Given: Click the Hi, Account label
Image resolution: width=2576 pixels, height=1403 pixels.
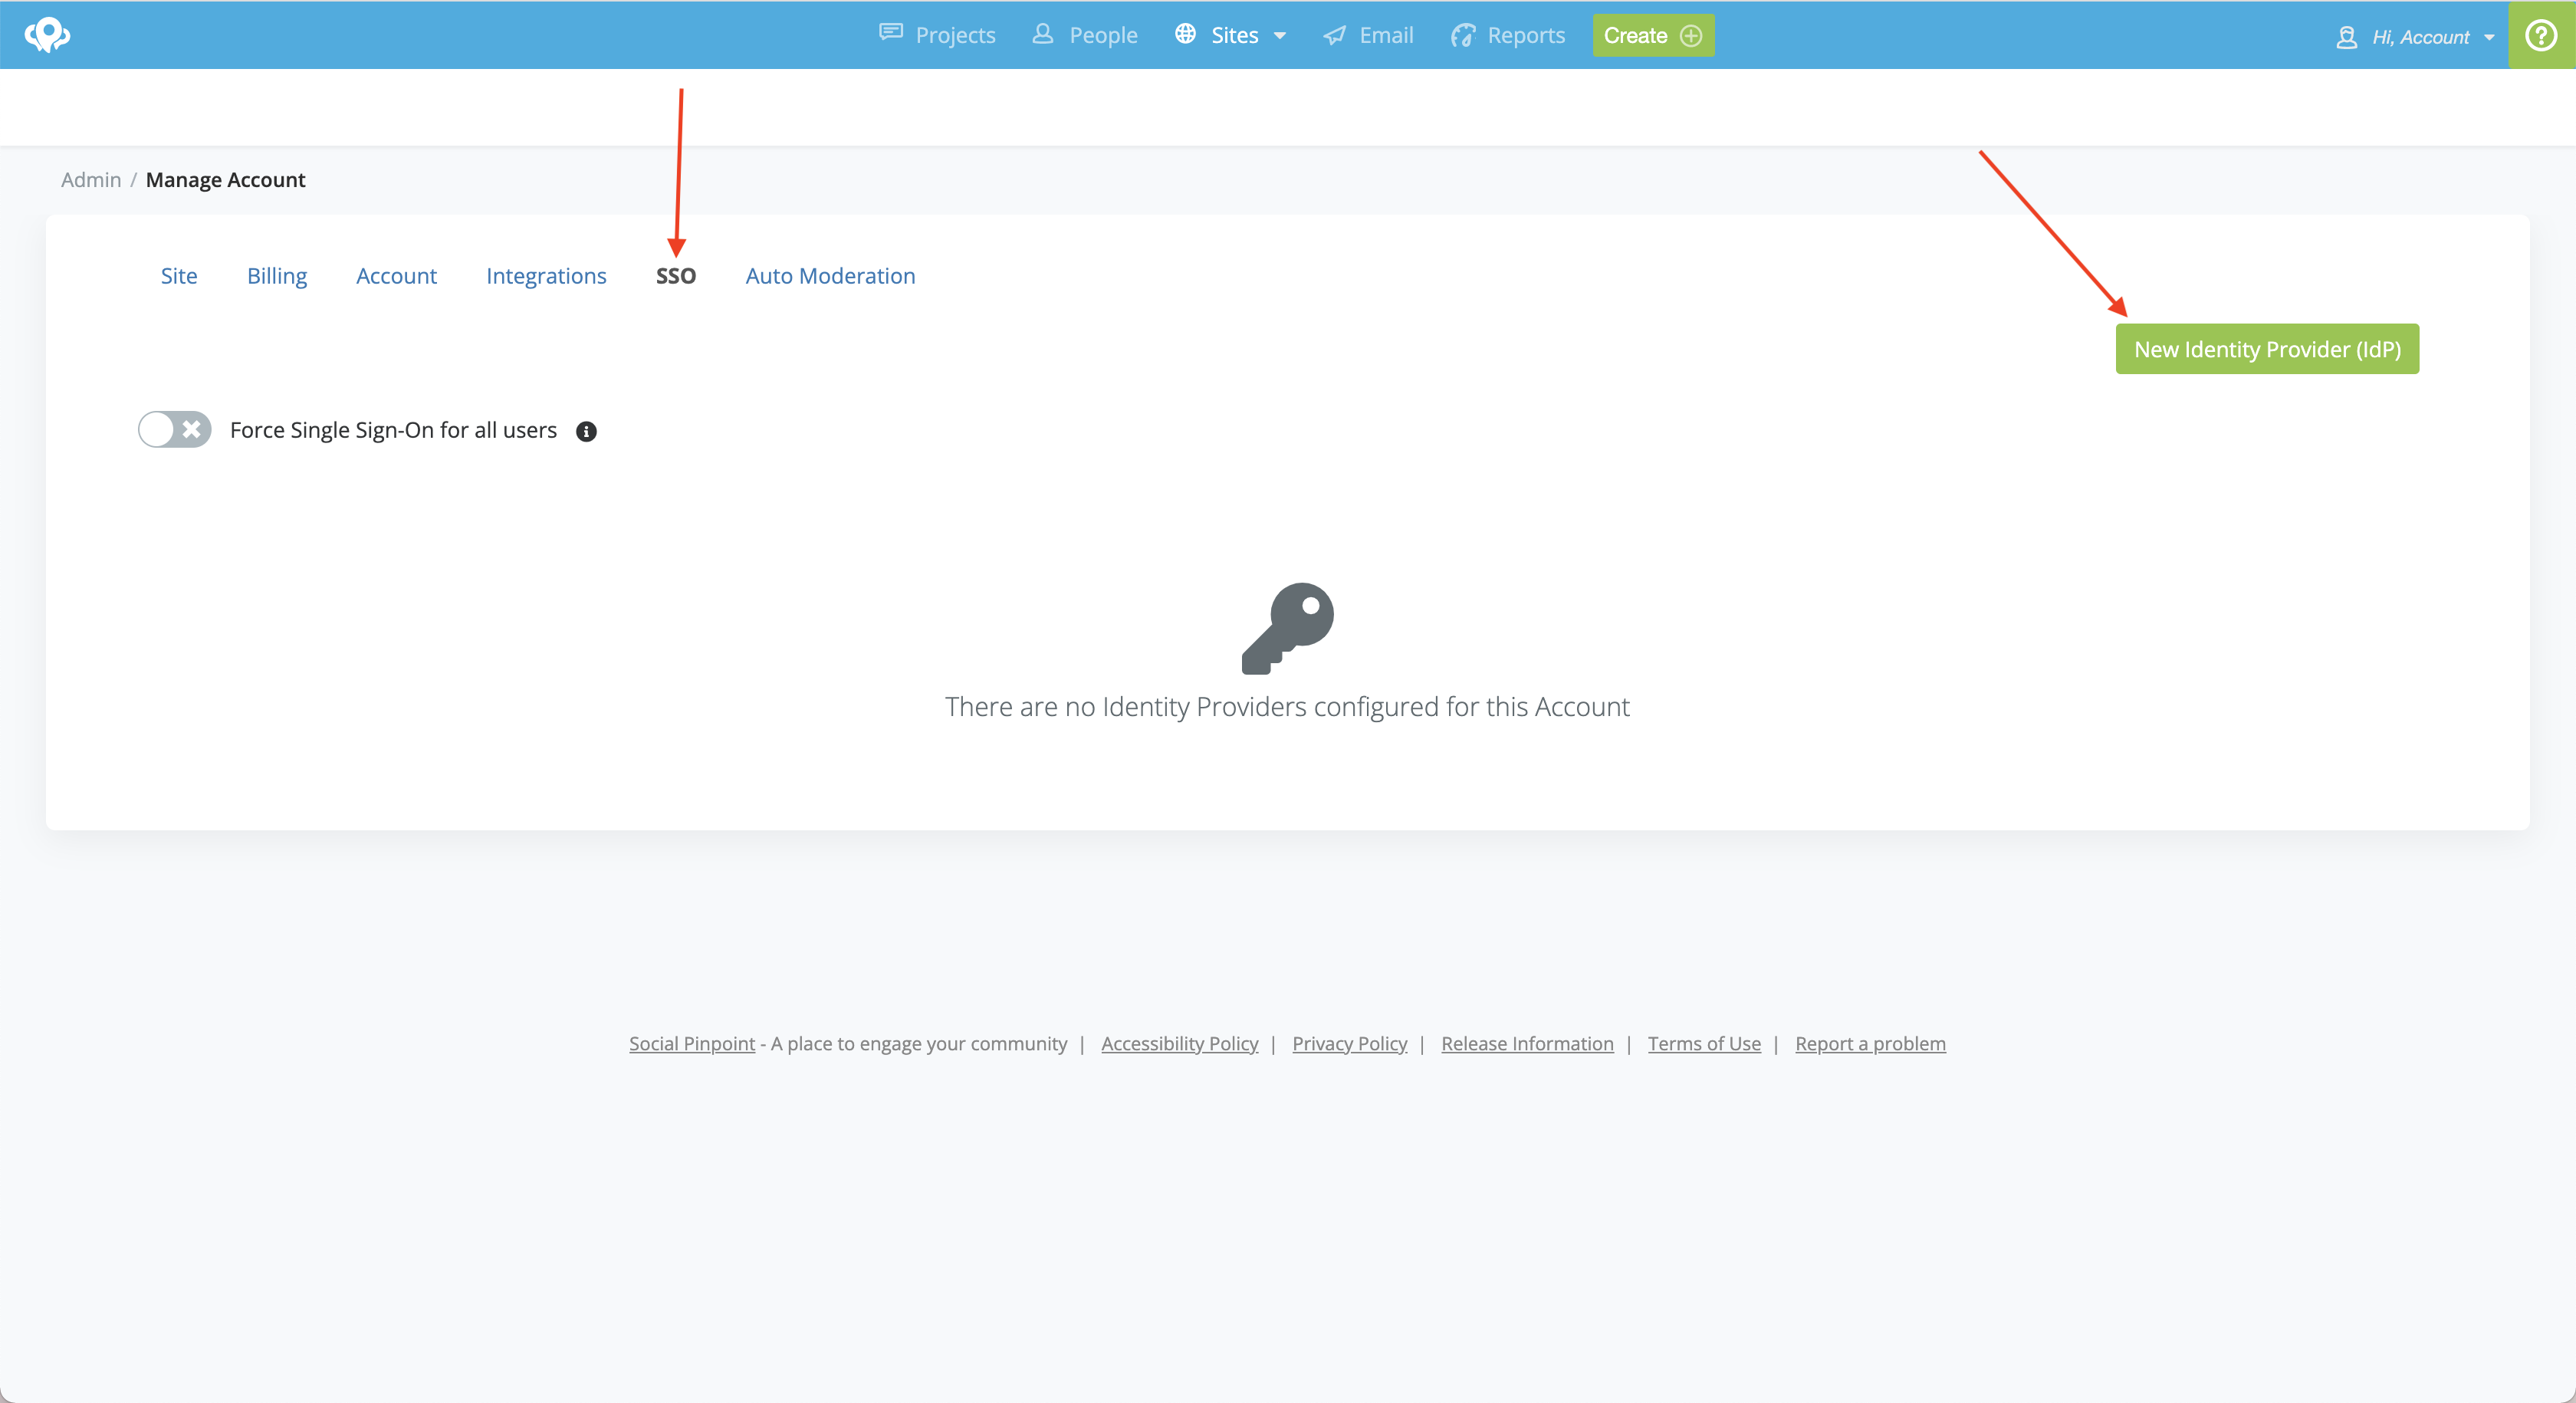Looking at the screenshot, I should 2420,38.
